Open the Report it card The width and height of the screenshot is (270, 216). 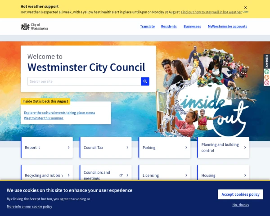[47, 148]
